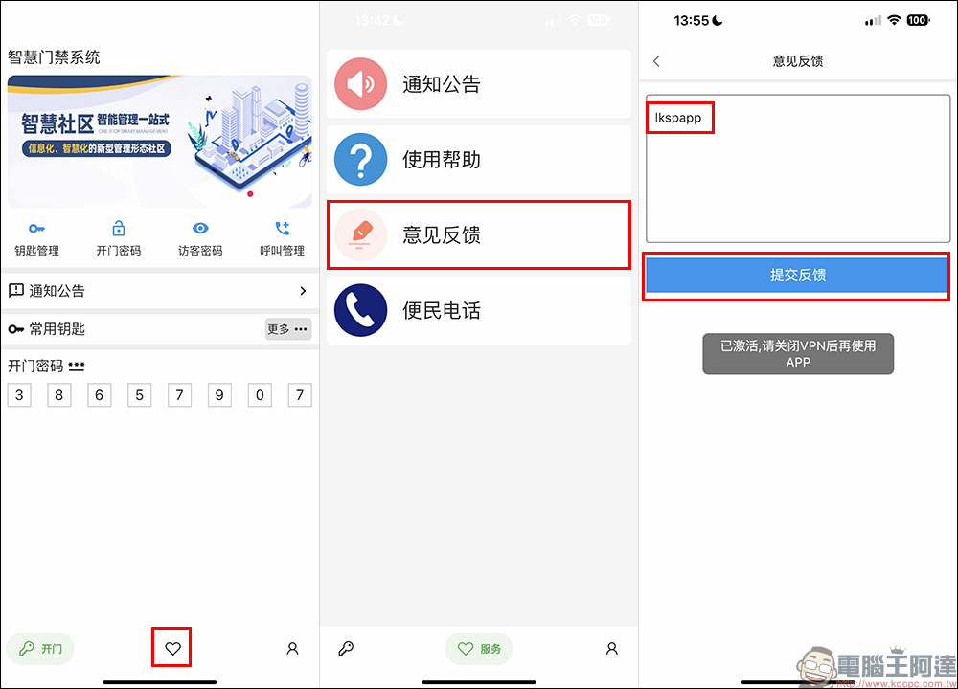Click password digit box showing 9
The height and width of the screenshot is (689, 958).
(x=219, y=395)
